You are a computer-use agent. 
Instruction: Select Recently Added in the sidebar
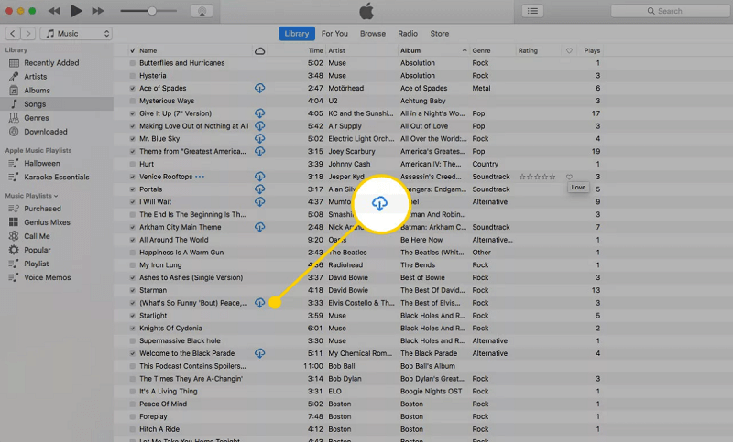51,63
